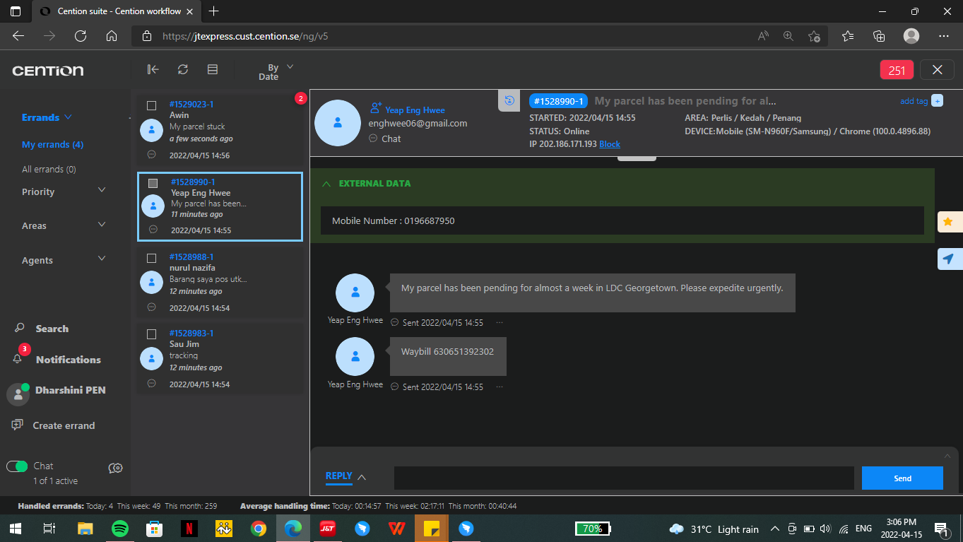963x542 pixels.
Task: Toggle the Chat availability switch
Action: pyautogui.click(x=17, y=466)
